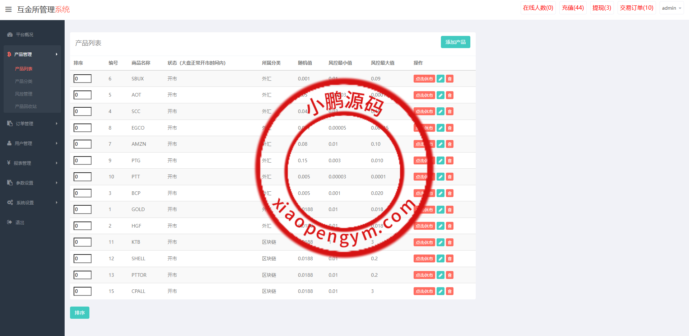Click the edit pencil icon for AOT
The height and width of the screenshot is (336, 689).
[440, 95]
